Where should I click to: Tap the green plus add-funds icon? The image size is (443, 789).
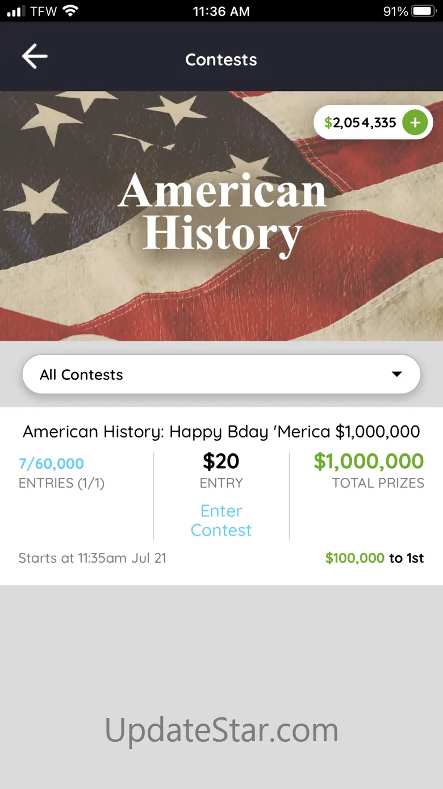415,122
